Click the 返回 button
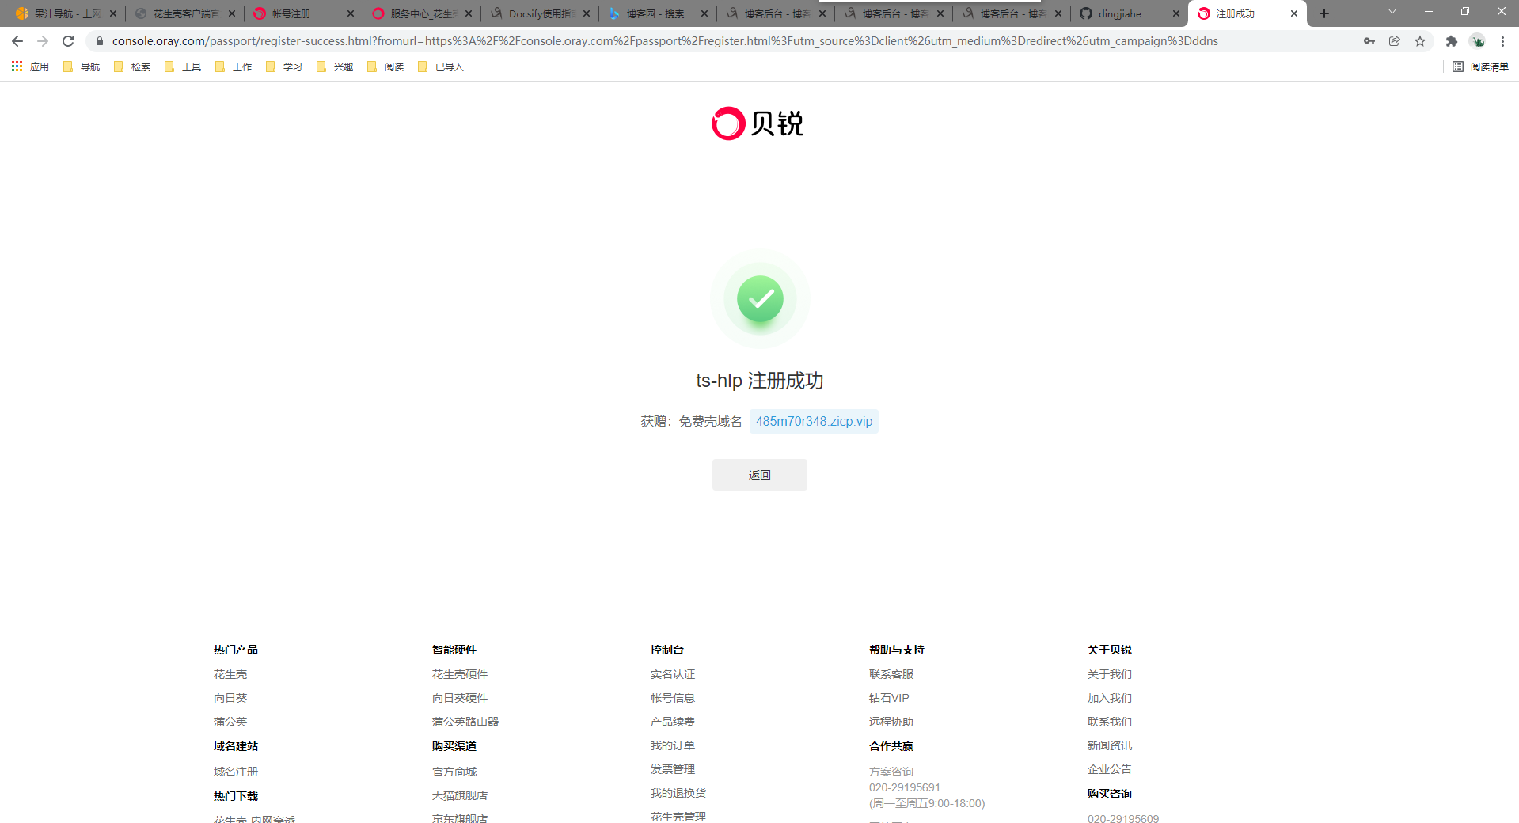The image size is (1519, 823). point(760,475)
